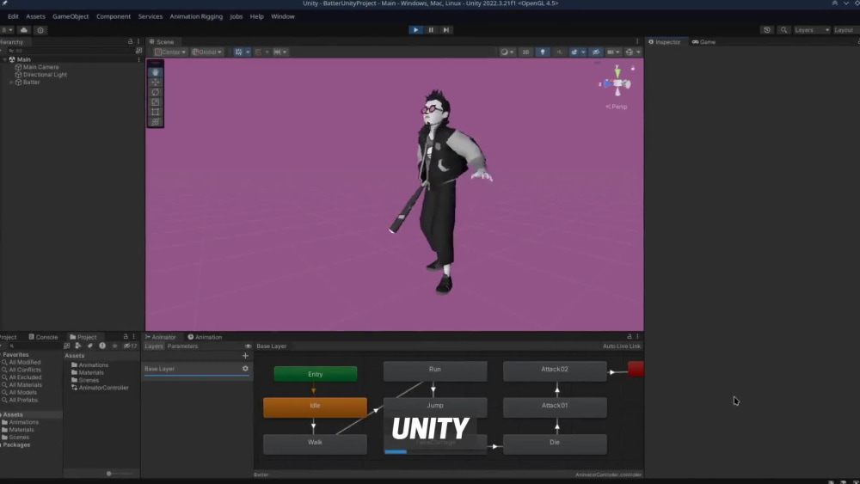Viewport: 860px width, 484px height.
Task: Open the Window menu
Action: [x=282, y=16]
